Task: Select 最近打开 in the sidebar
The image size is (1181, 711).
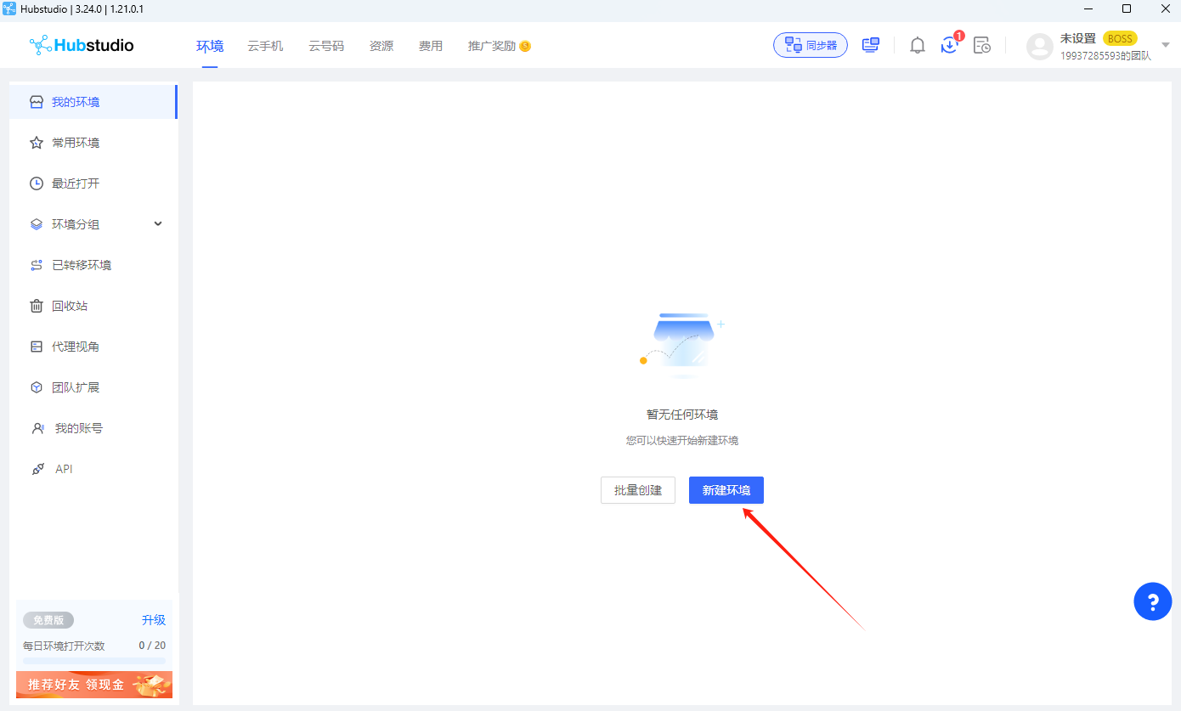Action: point(93,183)
